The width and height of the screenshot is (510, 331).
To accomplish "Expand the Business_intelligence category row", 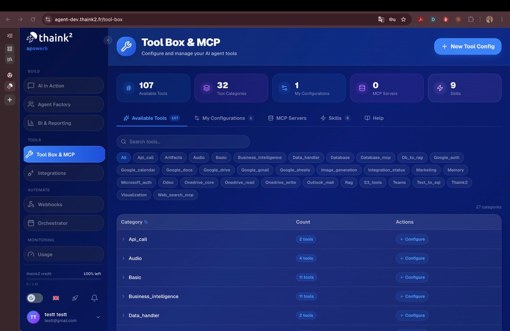I will (x=124, y=296).
